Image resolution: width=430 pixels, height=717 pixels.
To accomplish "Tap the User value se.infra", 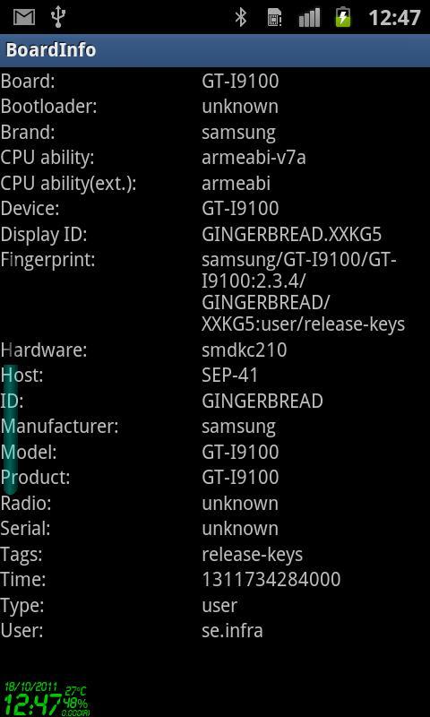I will pyautogui.click(x=233, y=631).
